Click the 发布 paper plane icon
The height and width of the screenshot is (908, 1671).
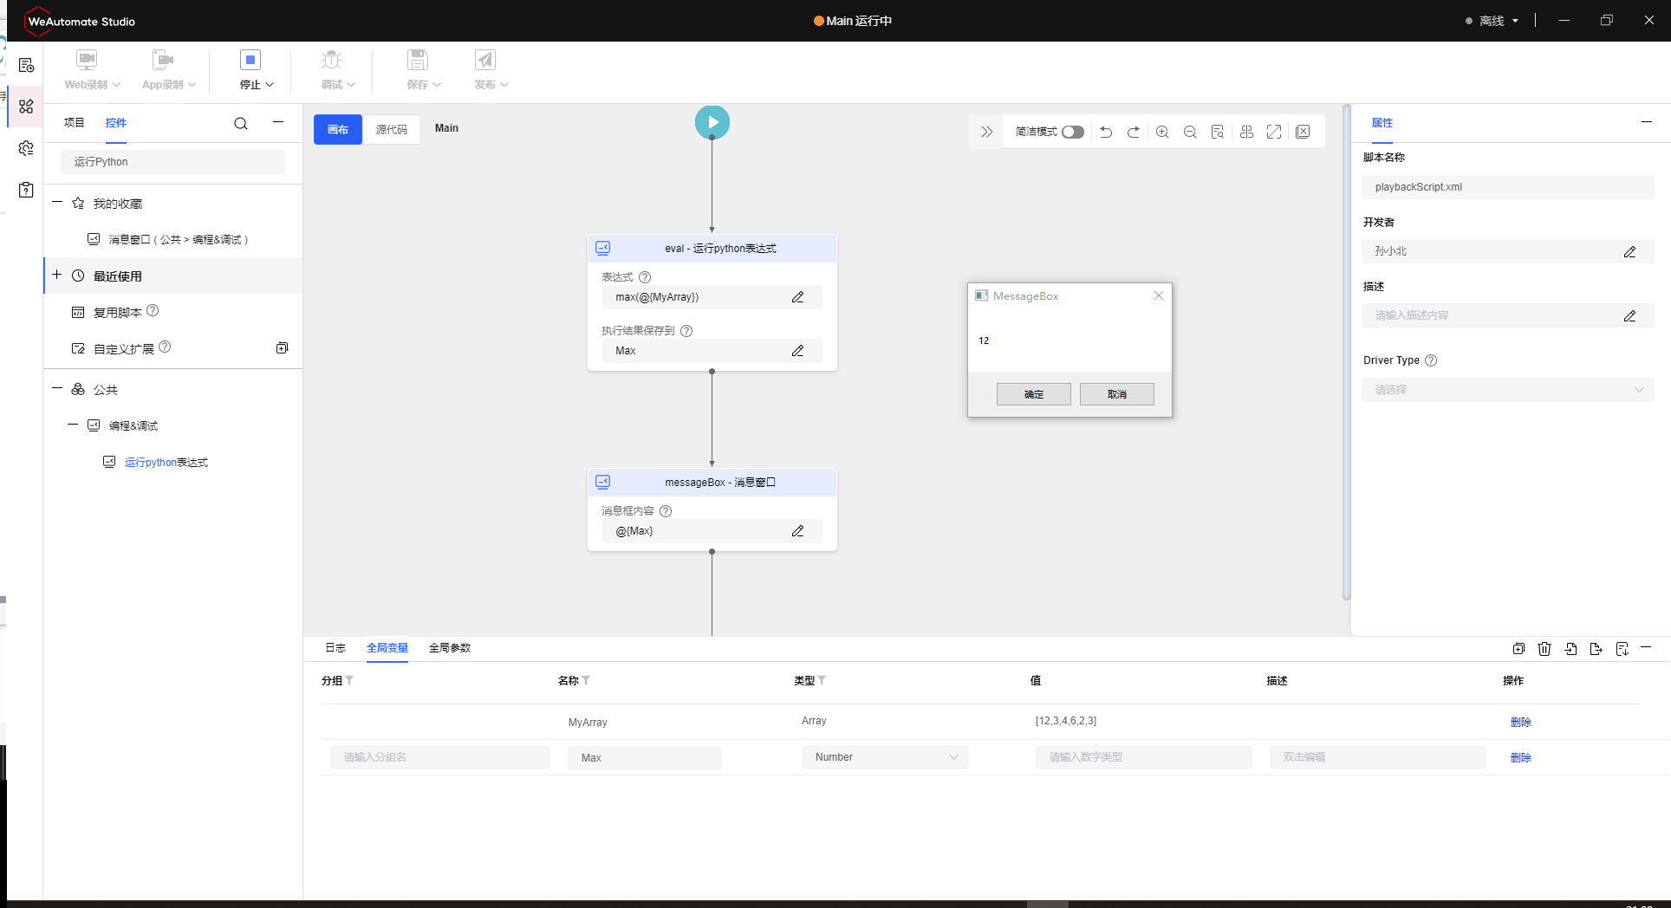[x=484, y=60]
